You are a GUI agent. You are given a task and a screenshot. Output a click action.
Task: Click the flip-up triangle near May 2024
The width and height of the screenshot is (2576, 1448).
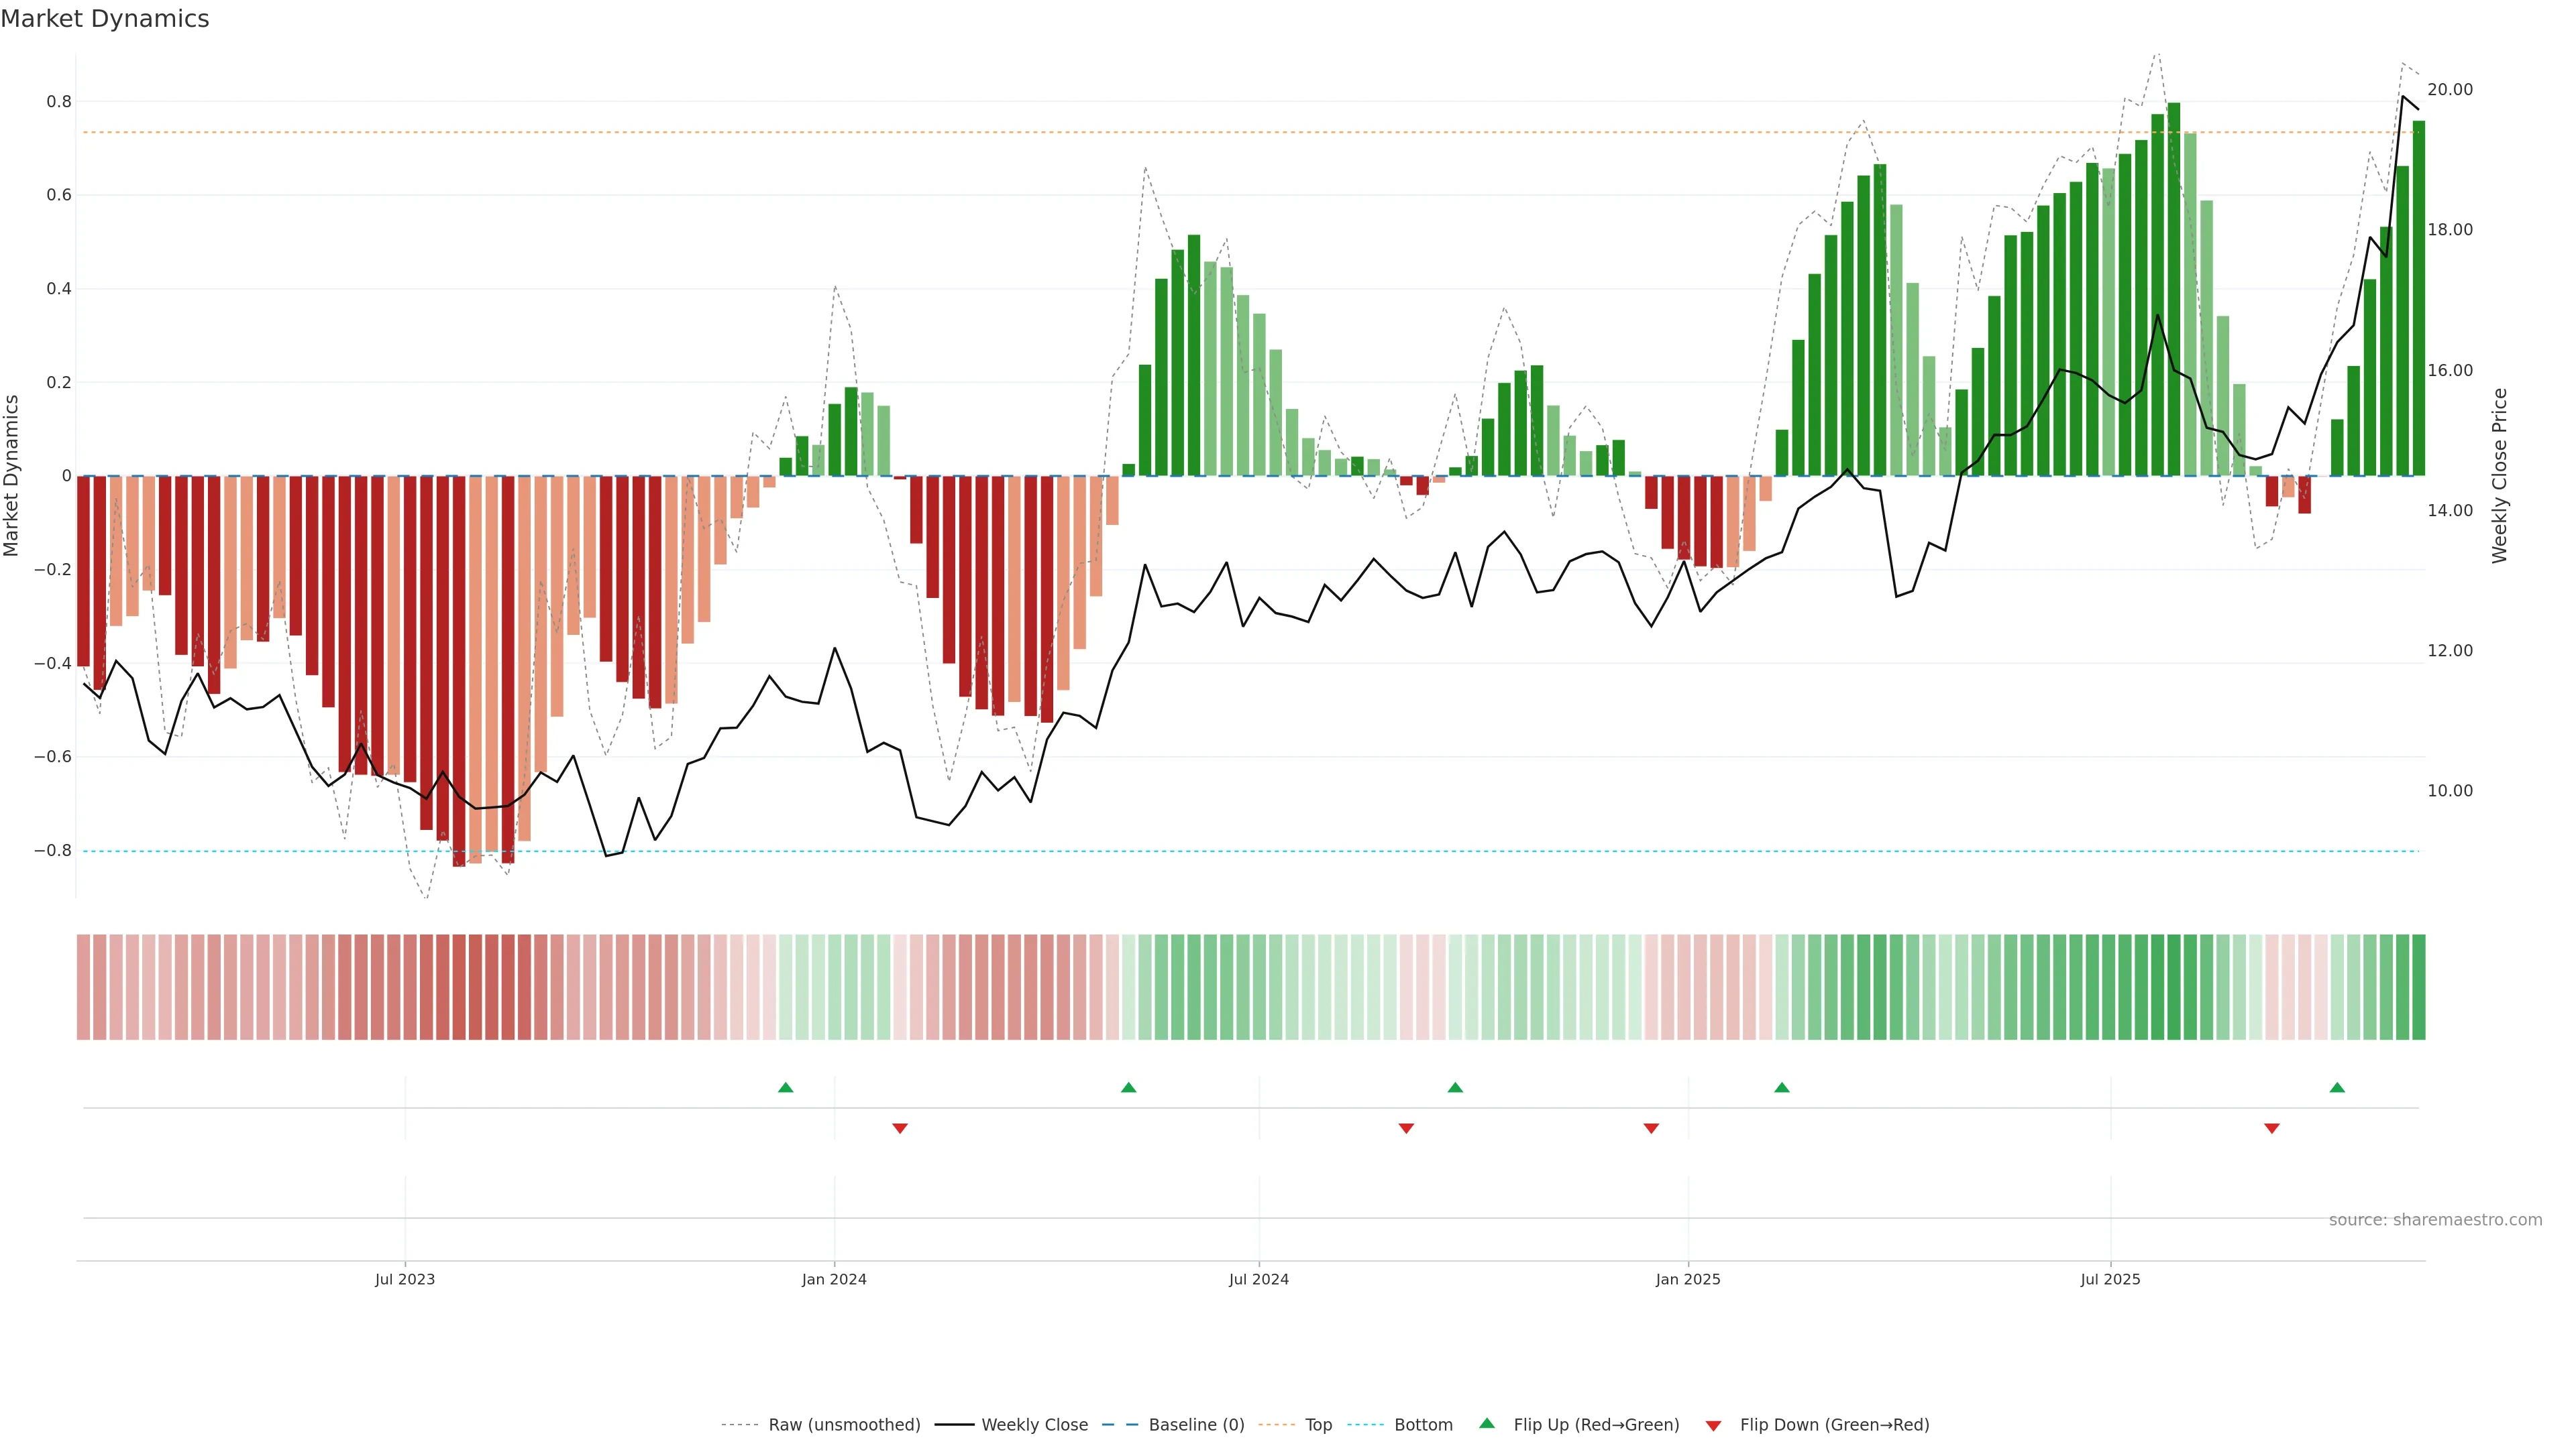pyautogui.click(x=1128, y=1087)
